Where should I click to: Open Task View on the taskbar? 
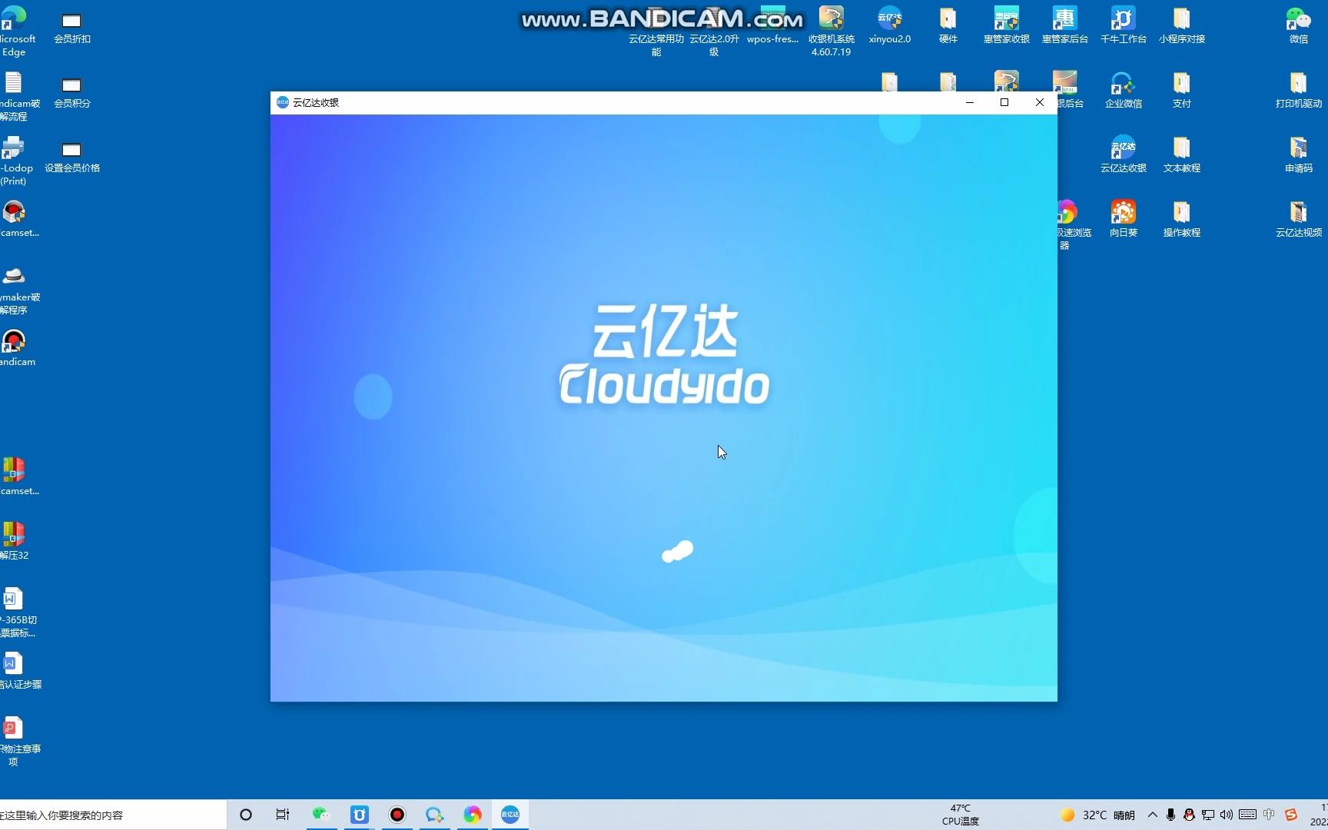tap(283, 815)
